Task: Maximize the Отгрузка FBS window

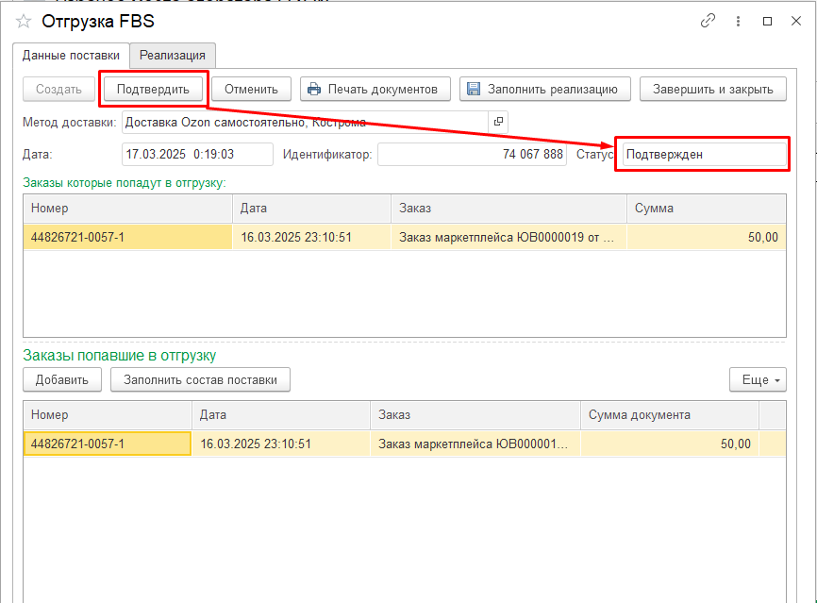Action: click(767, 21)
